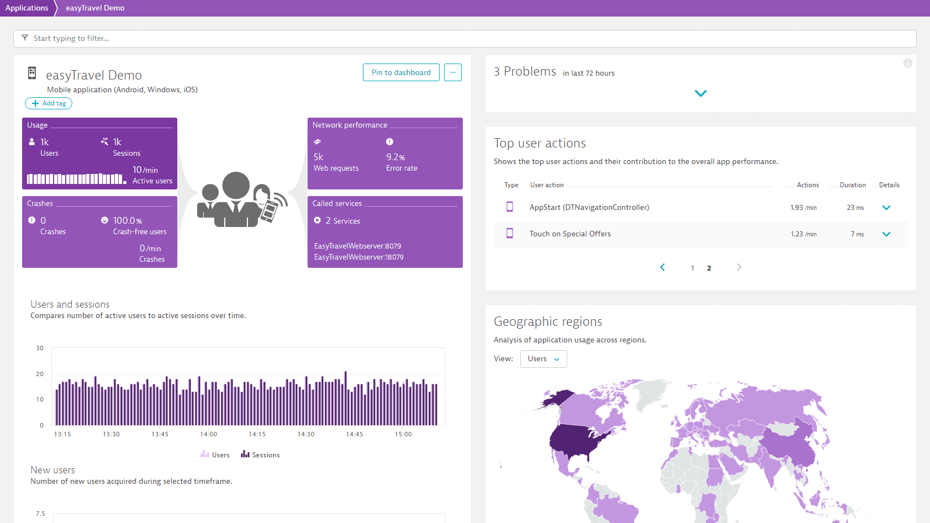The height and width of the screenshot is (523, 930).
Task: Click the info icon in Problems panel
Action: [x=907, y=64]
